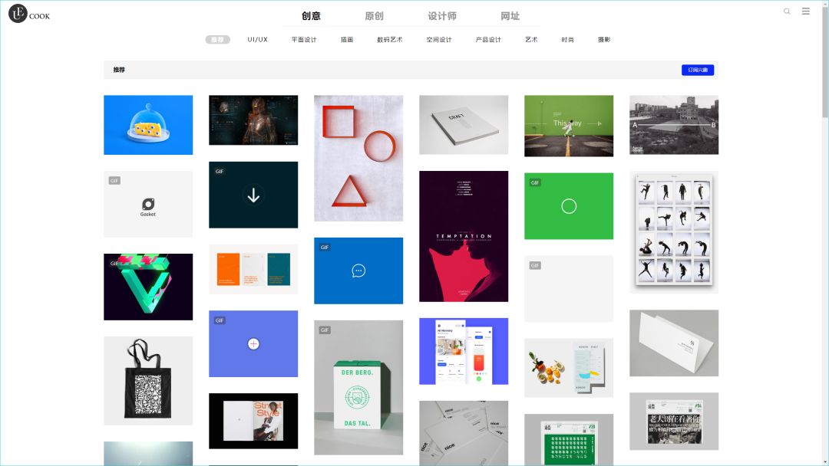
Task: Open the hamburger menu icon
Action: [x=806, y=11]
